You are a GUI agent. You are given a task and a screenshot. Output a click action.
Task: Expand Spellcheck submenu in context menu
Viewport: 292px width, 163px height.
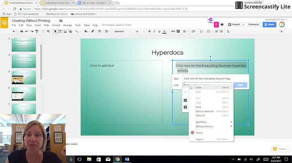click(211, 122)
